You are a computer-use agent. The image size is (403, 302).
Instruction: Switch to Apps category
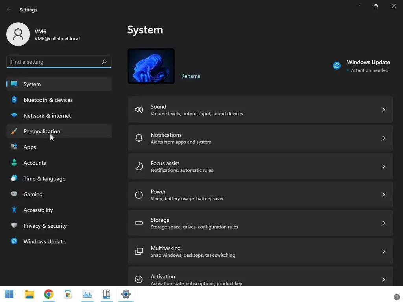pos(59,147)
